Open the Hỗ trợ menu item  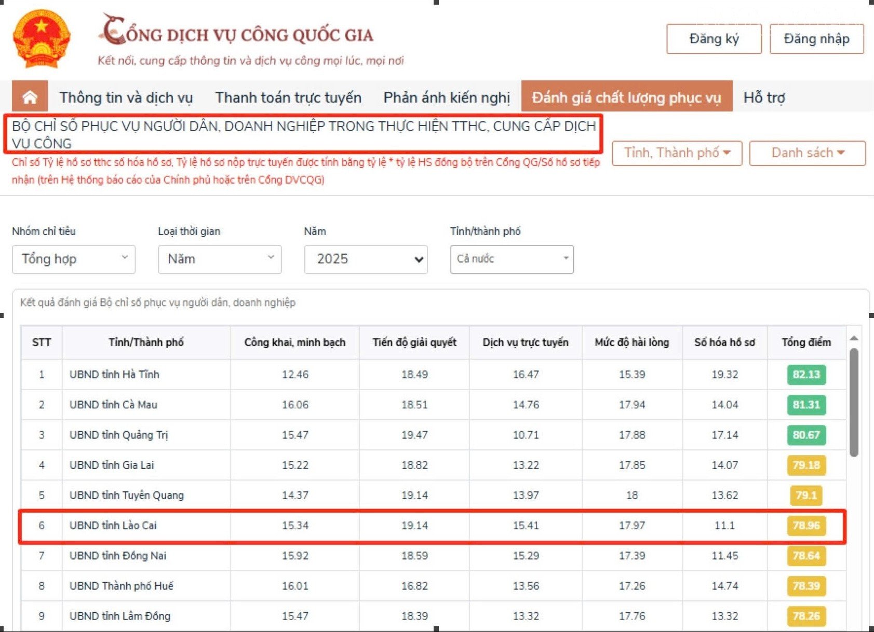coord(764,97)
